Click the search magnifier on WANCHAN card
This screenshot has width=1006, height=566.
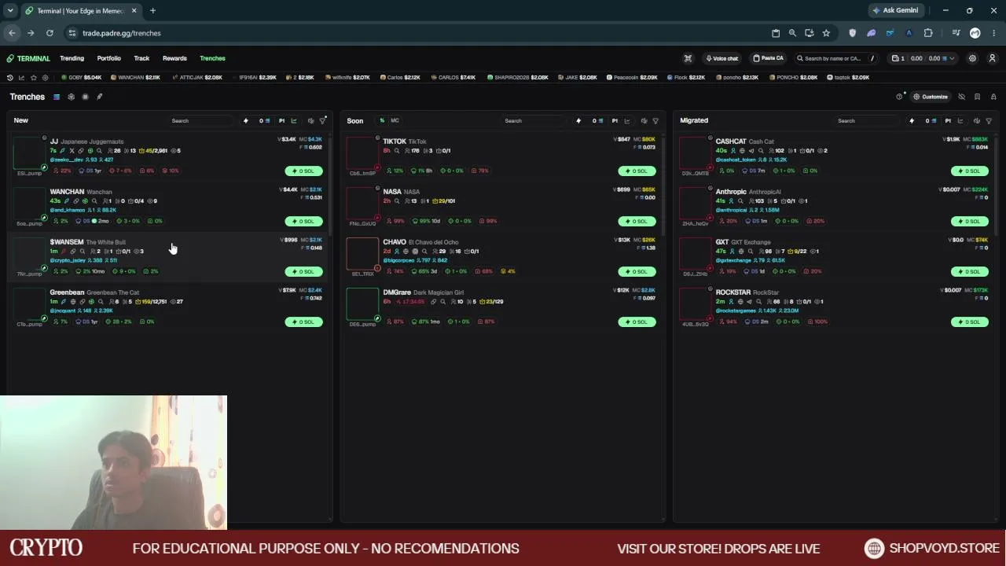click(94, 201)
